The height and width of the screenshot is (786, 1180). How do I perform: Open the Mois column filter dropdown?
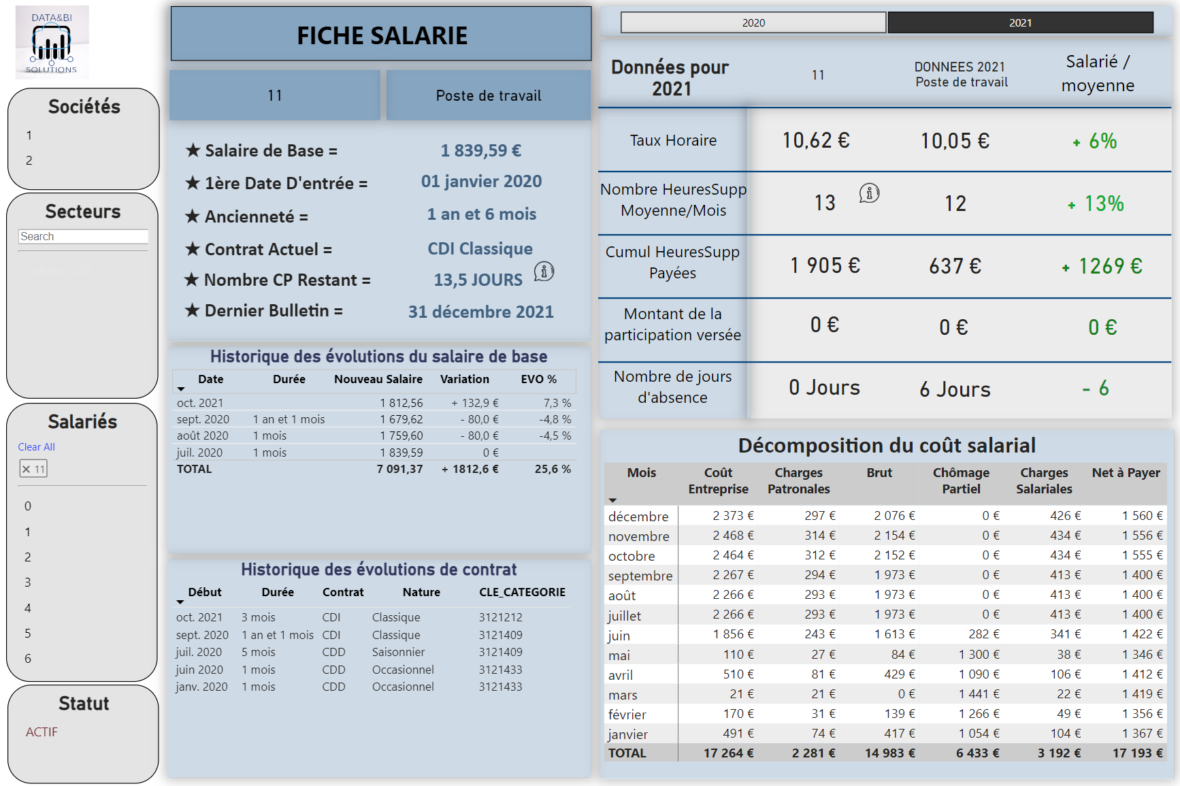point(613,500)
